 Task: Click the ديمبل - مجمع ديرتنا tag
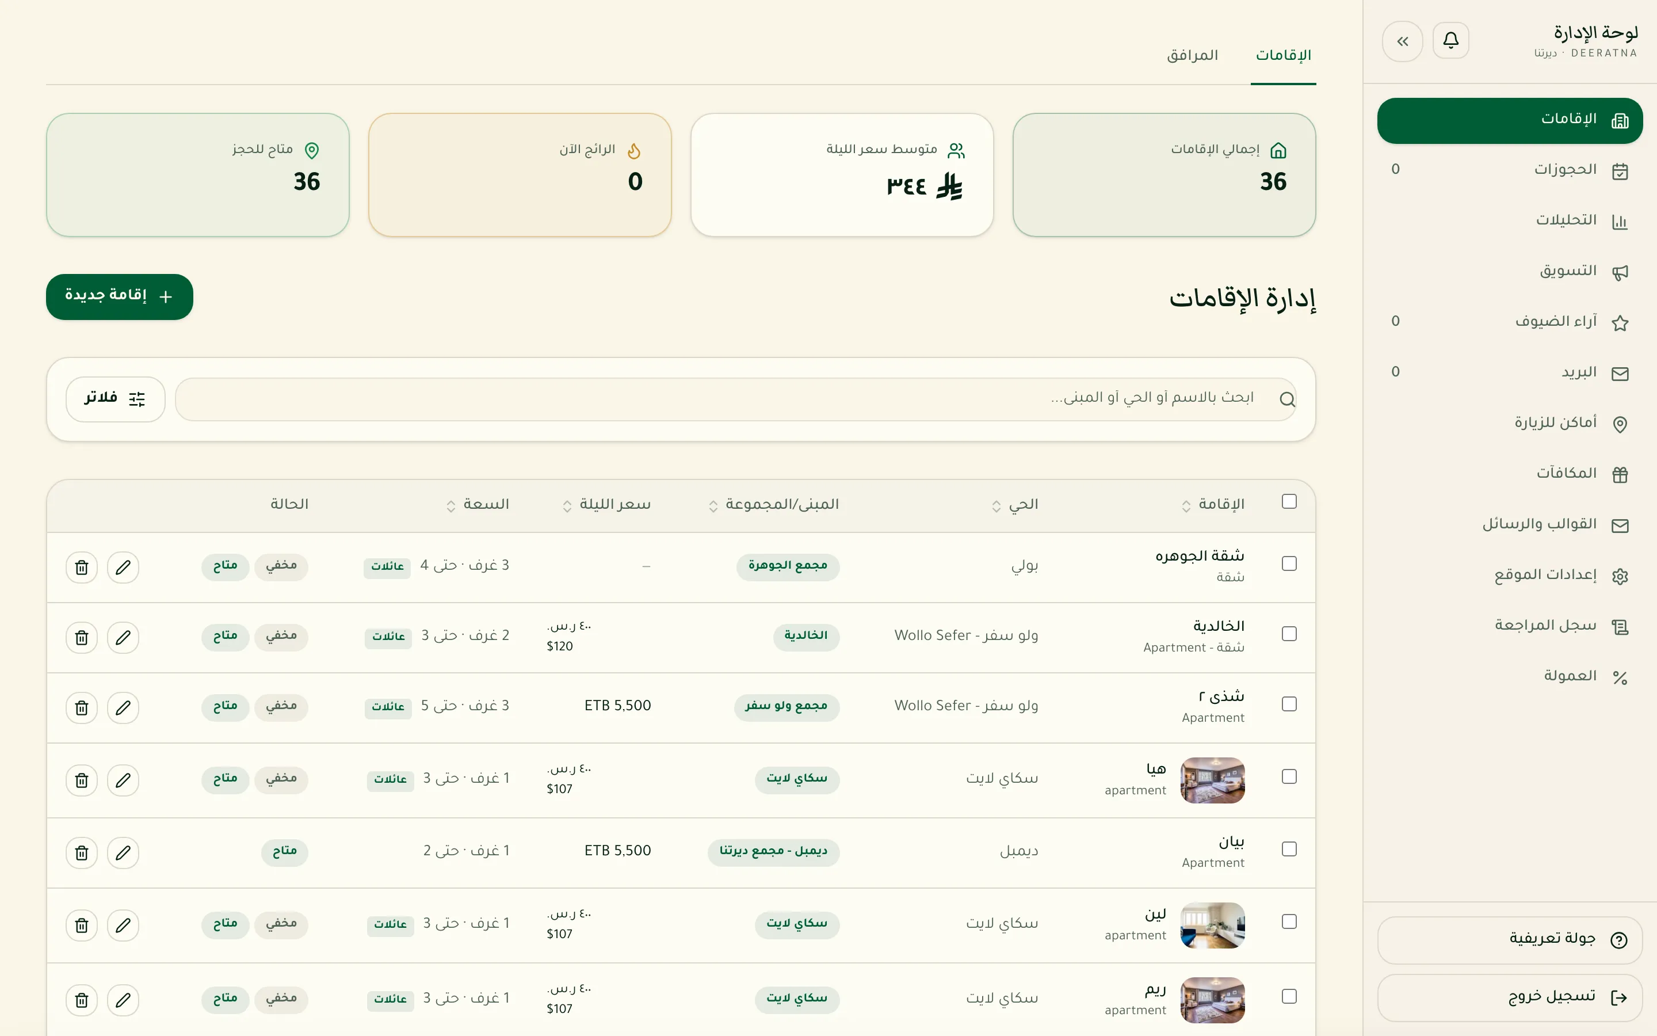tap(774, 852)
